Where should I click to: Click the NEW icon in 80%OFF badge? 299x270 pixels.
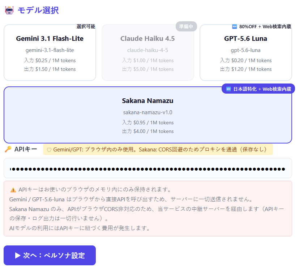click(234, 26)
